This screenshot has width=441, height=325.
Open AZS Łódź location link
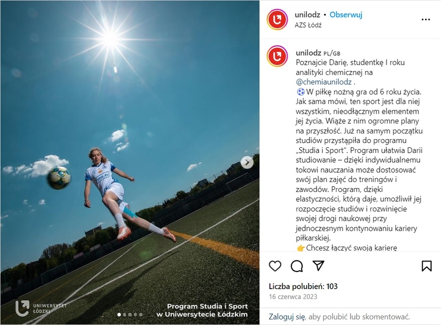308,25
